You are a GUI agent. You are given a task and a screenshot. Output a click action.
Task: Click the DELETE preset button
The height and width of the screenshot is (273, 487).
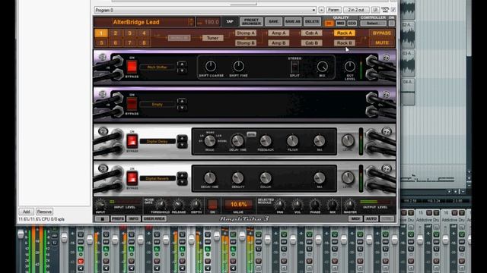(312, 22)
